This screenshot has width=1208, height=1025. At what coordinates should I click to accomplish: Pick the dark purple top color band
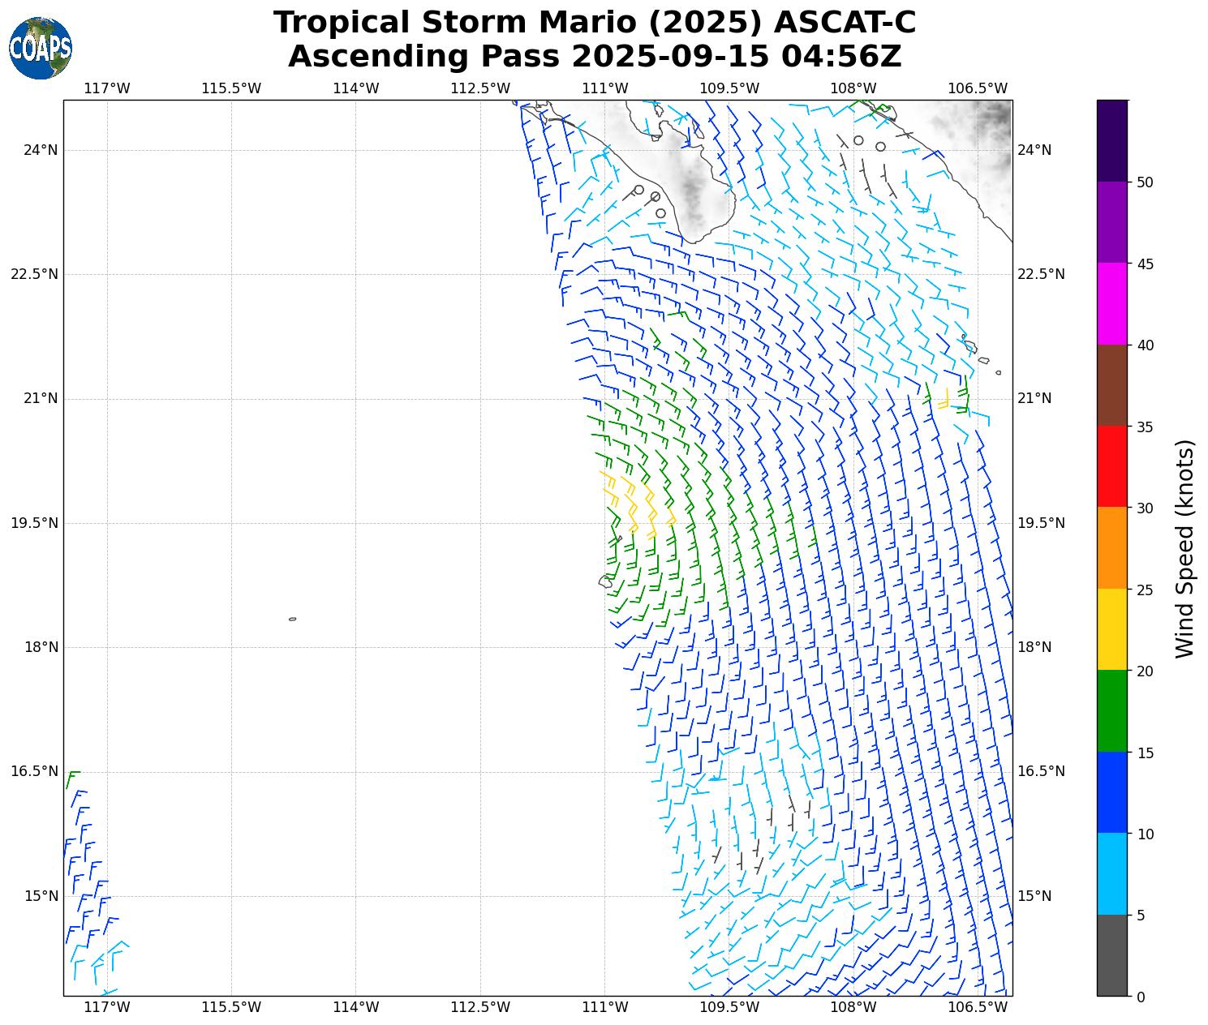[x=1111, y=140]
